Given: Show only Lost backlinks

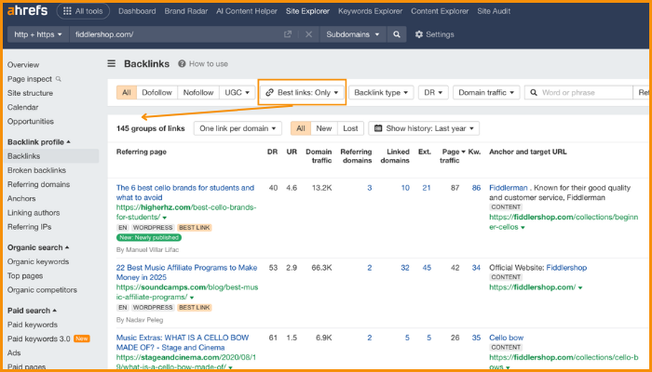Looking at the screenshot, I should 350,128.
